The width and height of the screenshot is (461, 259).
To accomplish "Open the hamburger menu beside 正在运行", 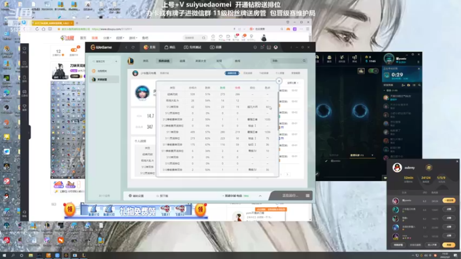I will tap(308, 196).
